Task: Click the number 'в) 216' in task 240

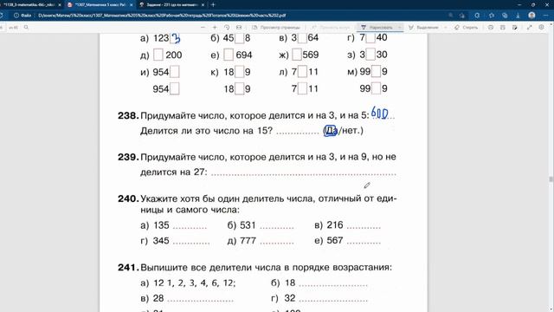Action: point(329,225)
